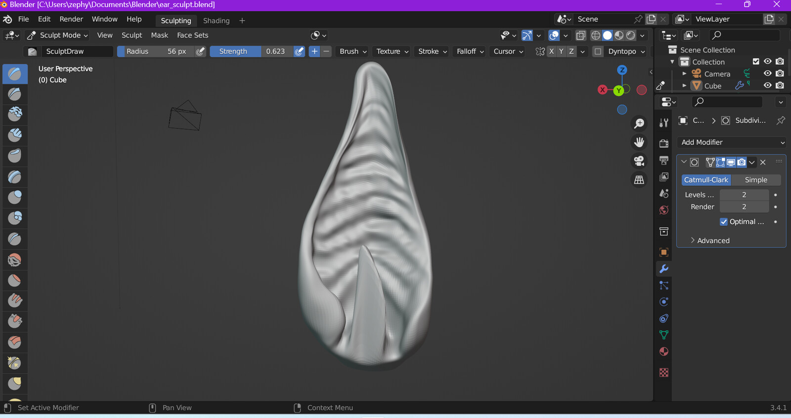The height and width of the screenshot is (418, 791).
Task: Click the pan view hand icon
Action: click(x=639, y=142)
